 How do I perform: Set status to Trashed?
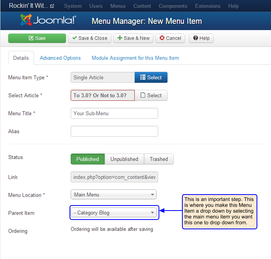pos(159,159)
